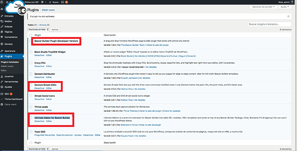This screenshot has height=151, width=297.
Task: Open the top Acciones en lote dropdown
Action: click(x=38, y=30)
